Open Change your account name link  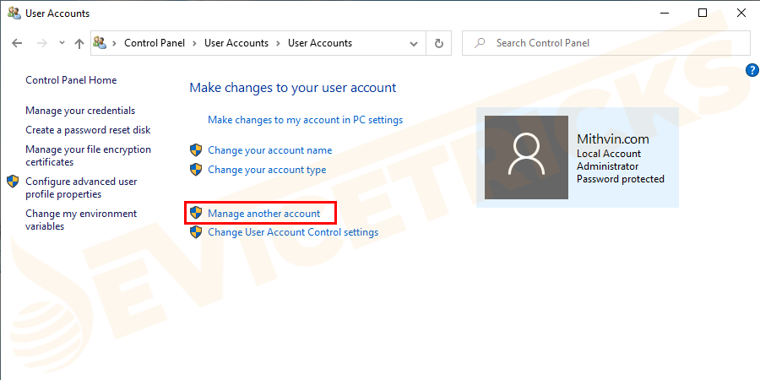coord(270,150)
